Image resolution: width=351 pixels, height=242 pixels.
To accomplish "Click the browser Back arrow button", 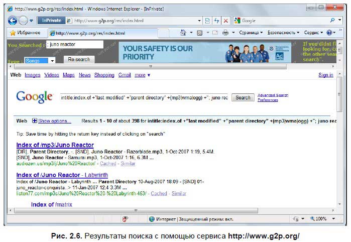I will coord(13,21).
